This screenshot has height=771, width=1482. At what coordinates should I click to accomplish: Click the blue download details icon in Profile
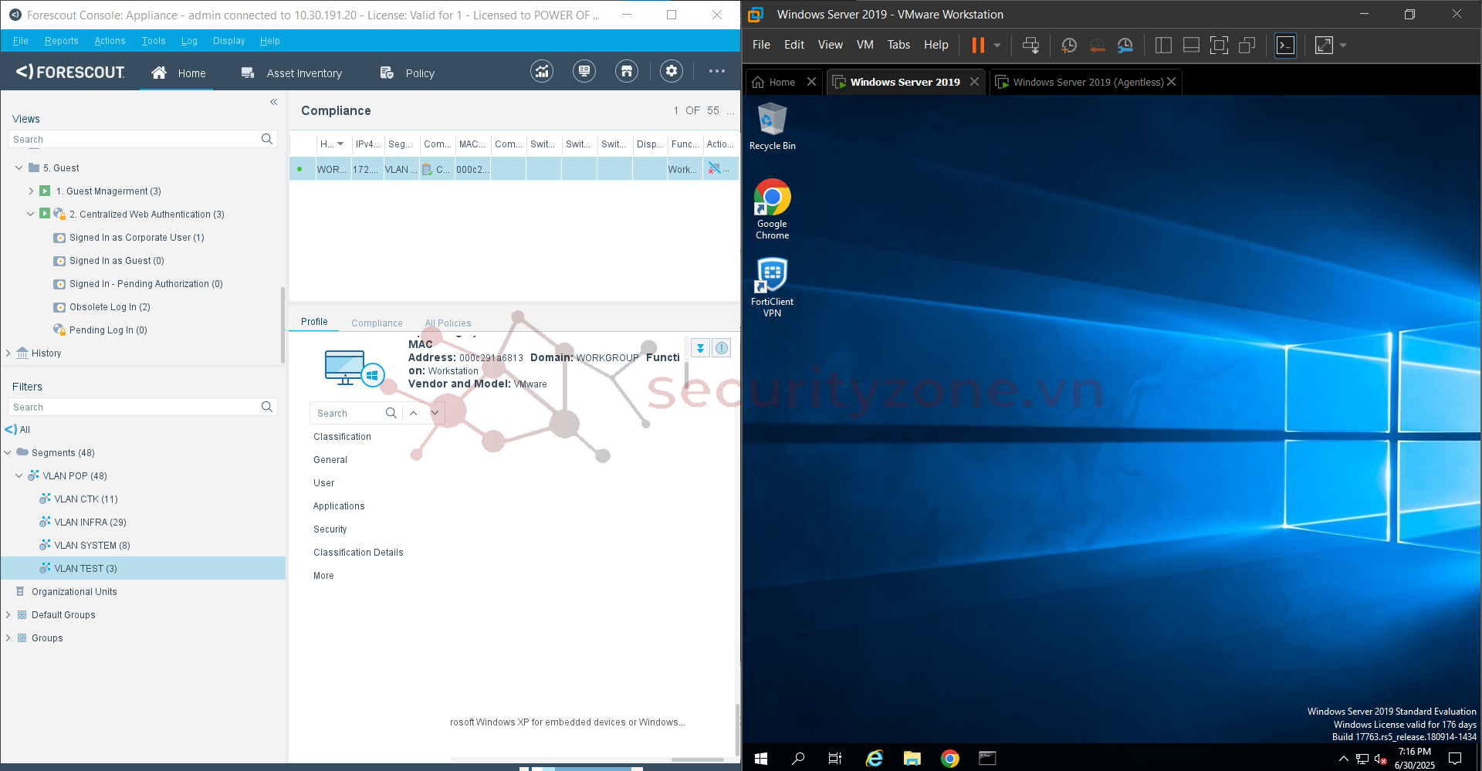point(700,348)
